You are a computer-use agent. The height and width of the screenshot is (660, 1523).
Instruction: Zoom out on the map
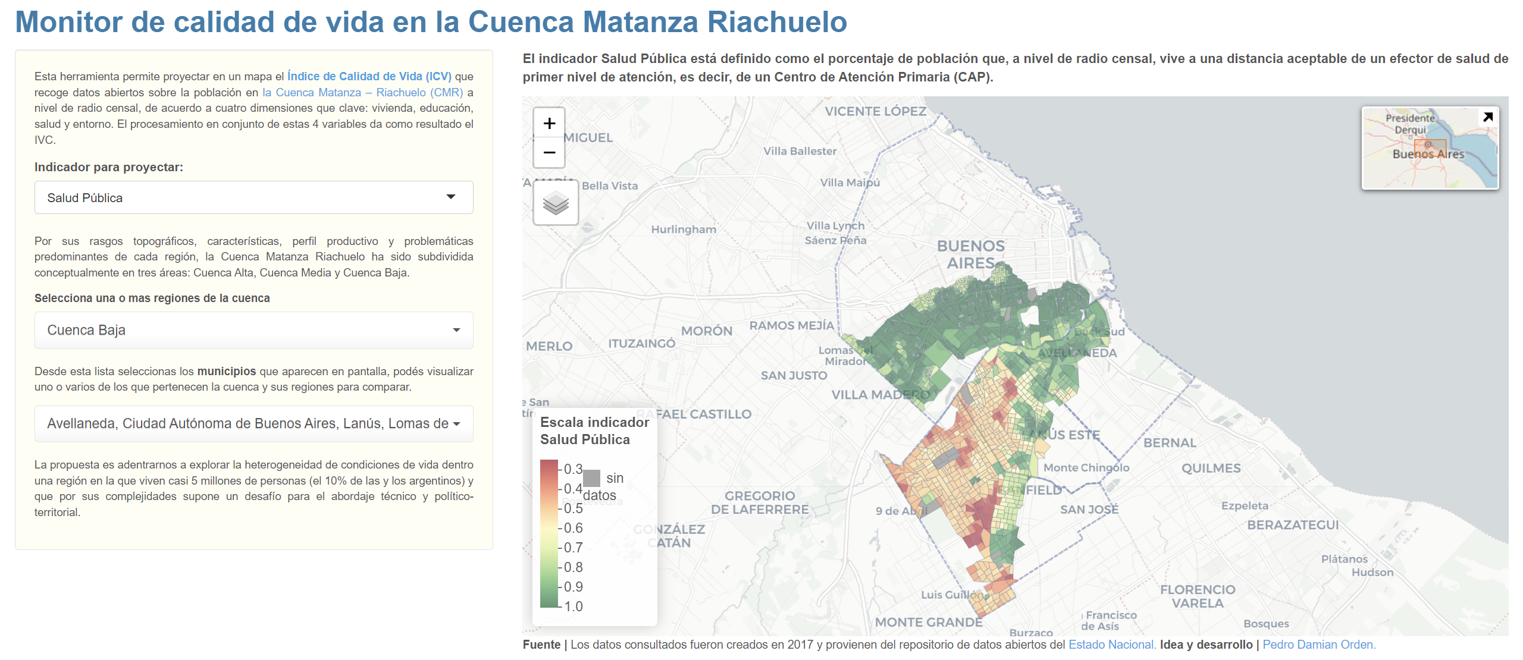550,152
